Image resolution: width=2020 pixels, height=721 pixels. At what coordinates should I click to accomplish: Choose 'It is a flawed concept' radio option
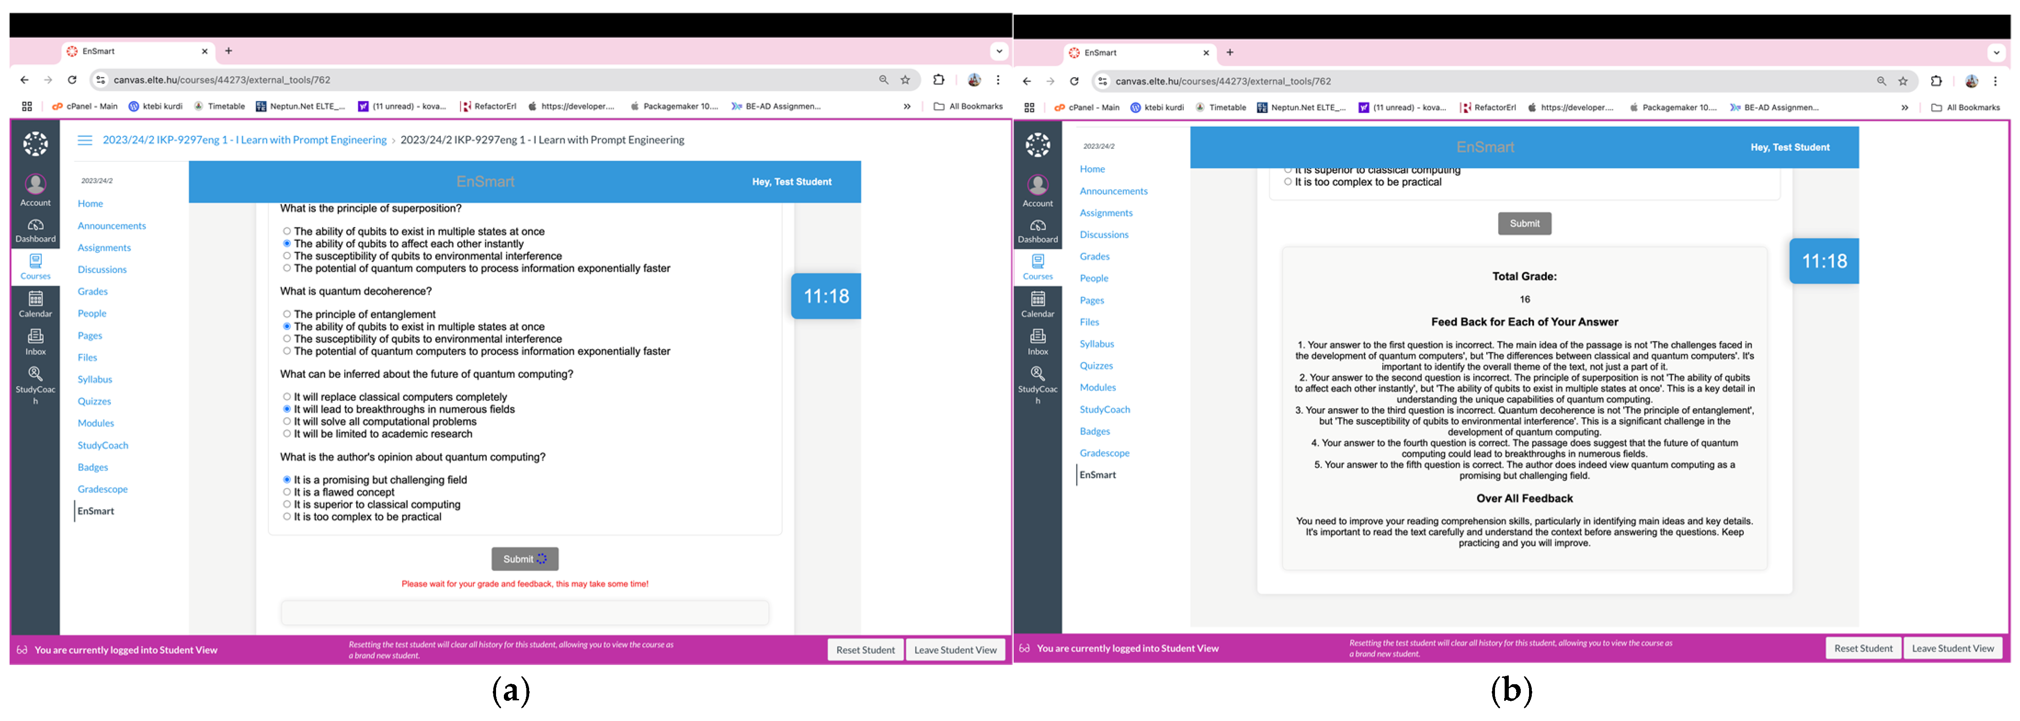[287, 492]
